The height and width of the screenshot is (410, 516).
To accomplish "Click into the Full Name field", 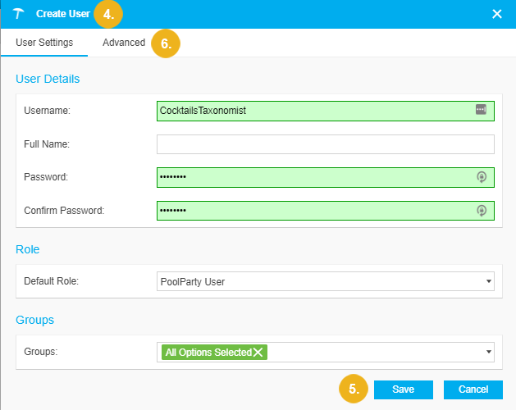I will pos(325,144).
